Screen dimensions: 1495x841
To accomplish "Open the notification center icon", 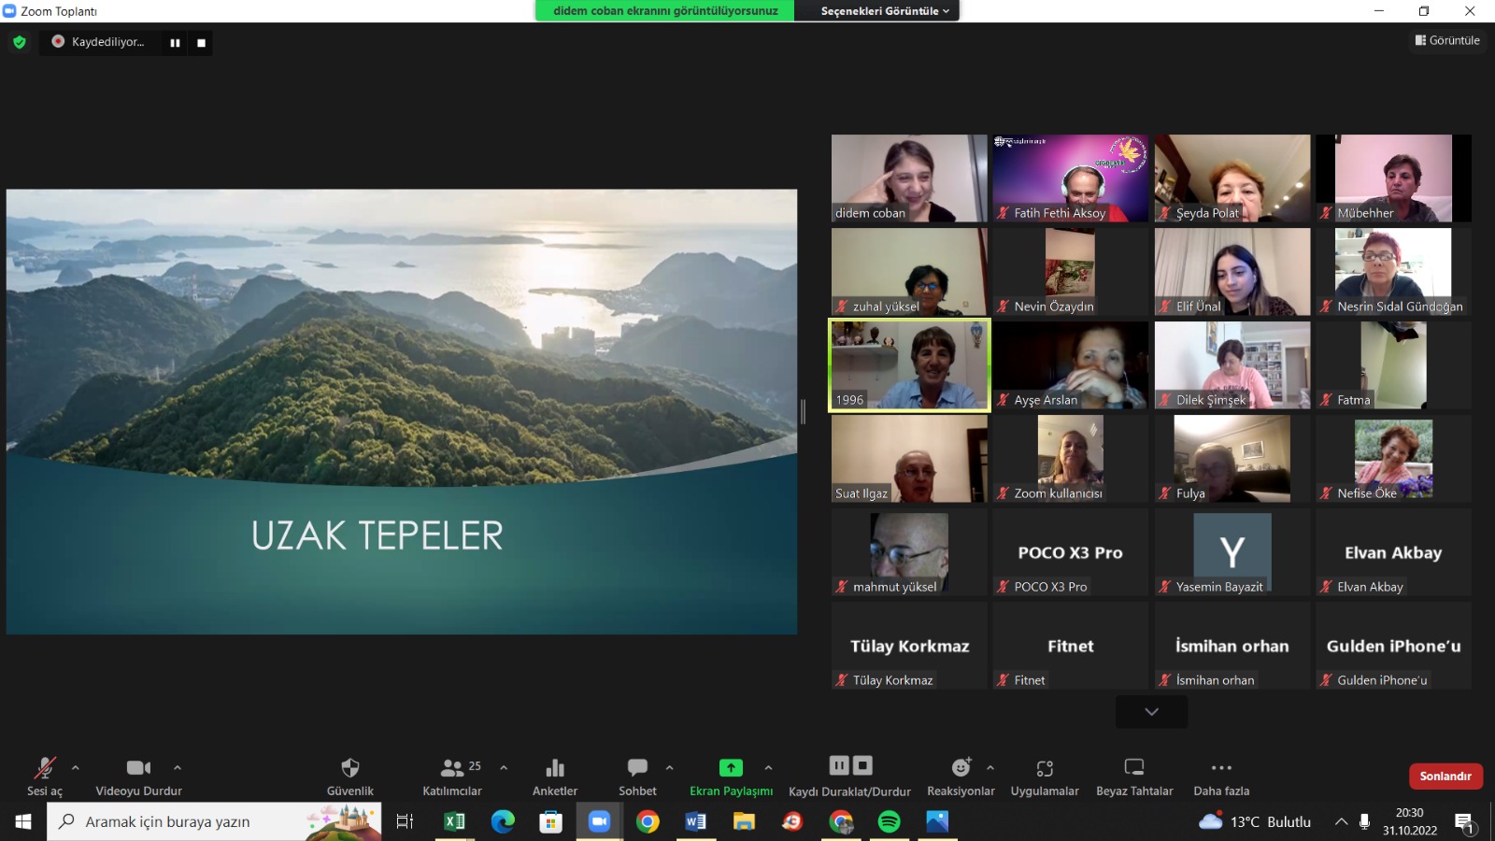I will click(x=1465, y=822).
